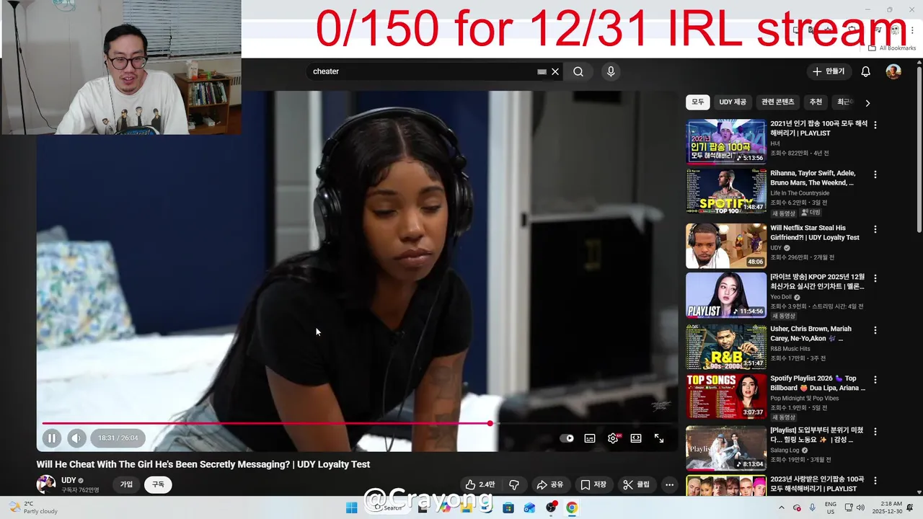Image resolution: width=923 pixels, height=519 pixels.
Task: Mute the video using the volume icon
Action: coord(76,438)
